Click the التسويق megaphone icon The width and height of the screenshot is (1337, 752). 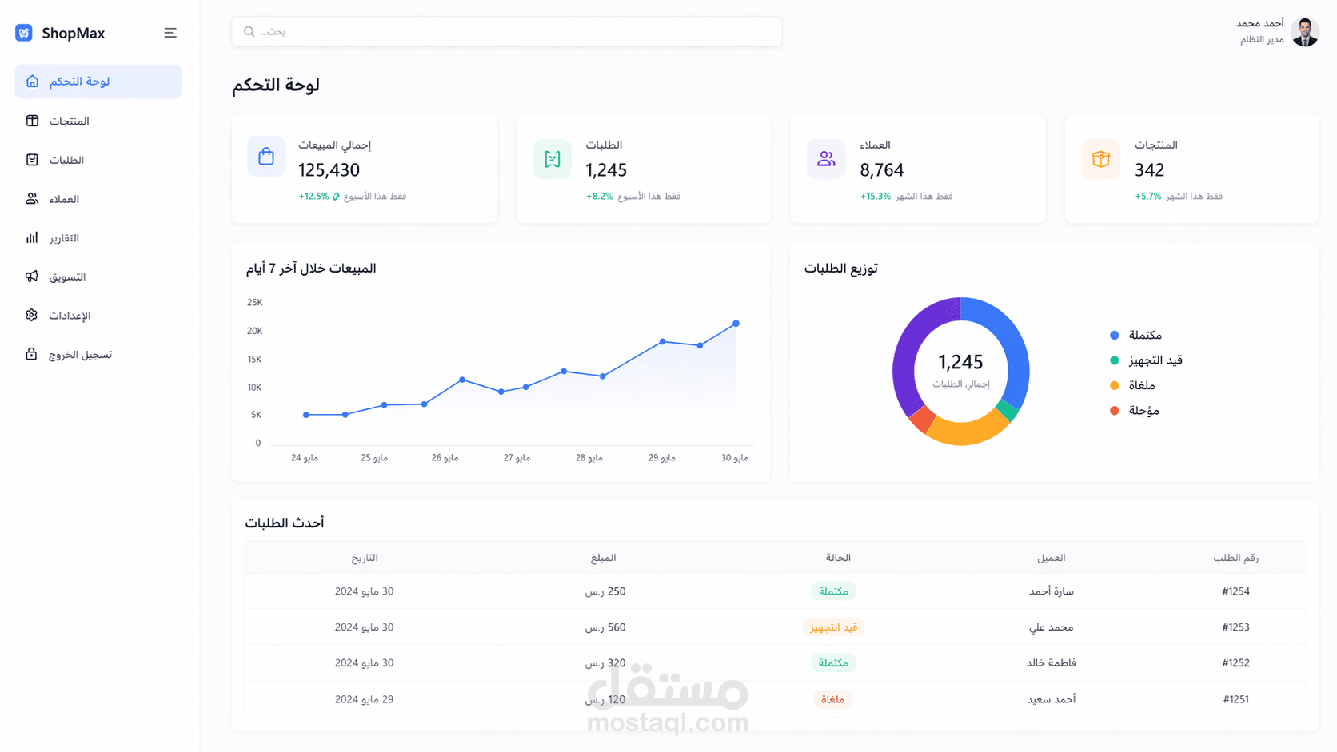coord(32,277)
